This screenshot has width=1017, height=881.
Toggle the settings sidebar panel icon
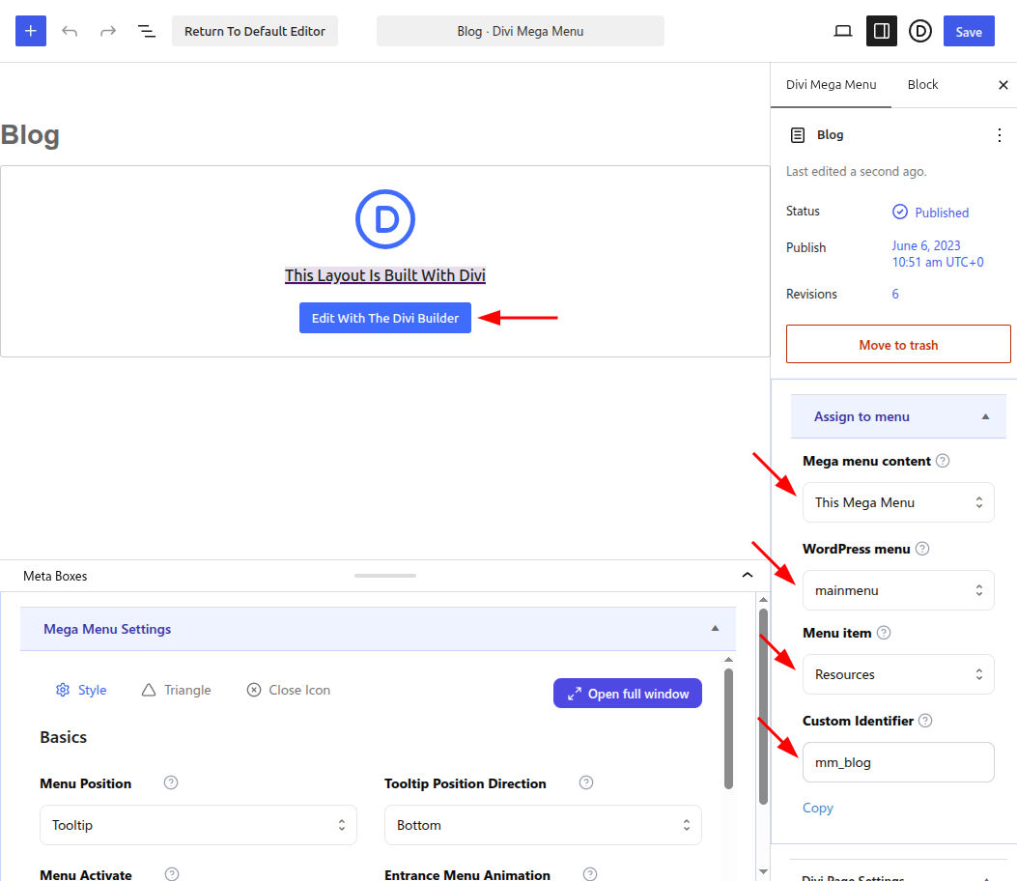click(x=882, y=31)
